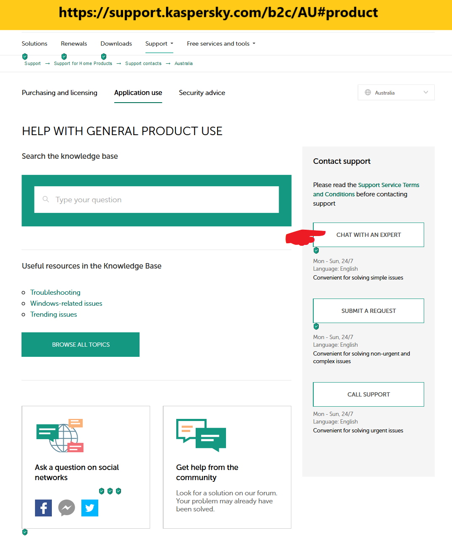
Task: Click the shield badge under Downloads menu
Action: [x=104, y=56]
